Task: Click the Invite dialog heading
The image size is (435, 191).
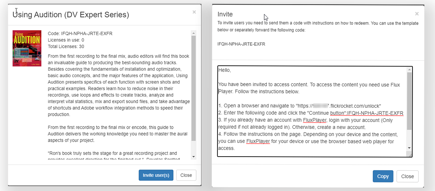Action: point(225,14)
